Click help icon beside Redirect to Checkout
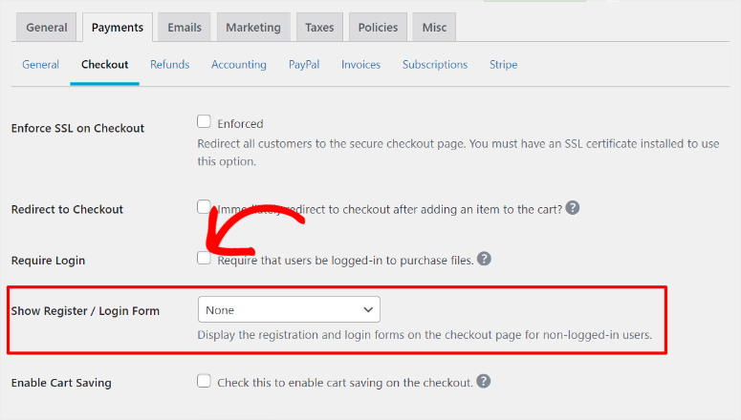Image resolution: width=741 pixels, height=420 pixels. (573, 208)
